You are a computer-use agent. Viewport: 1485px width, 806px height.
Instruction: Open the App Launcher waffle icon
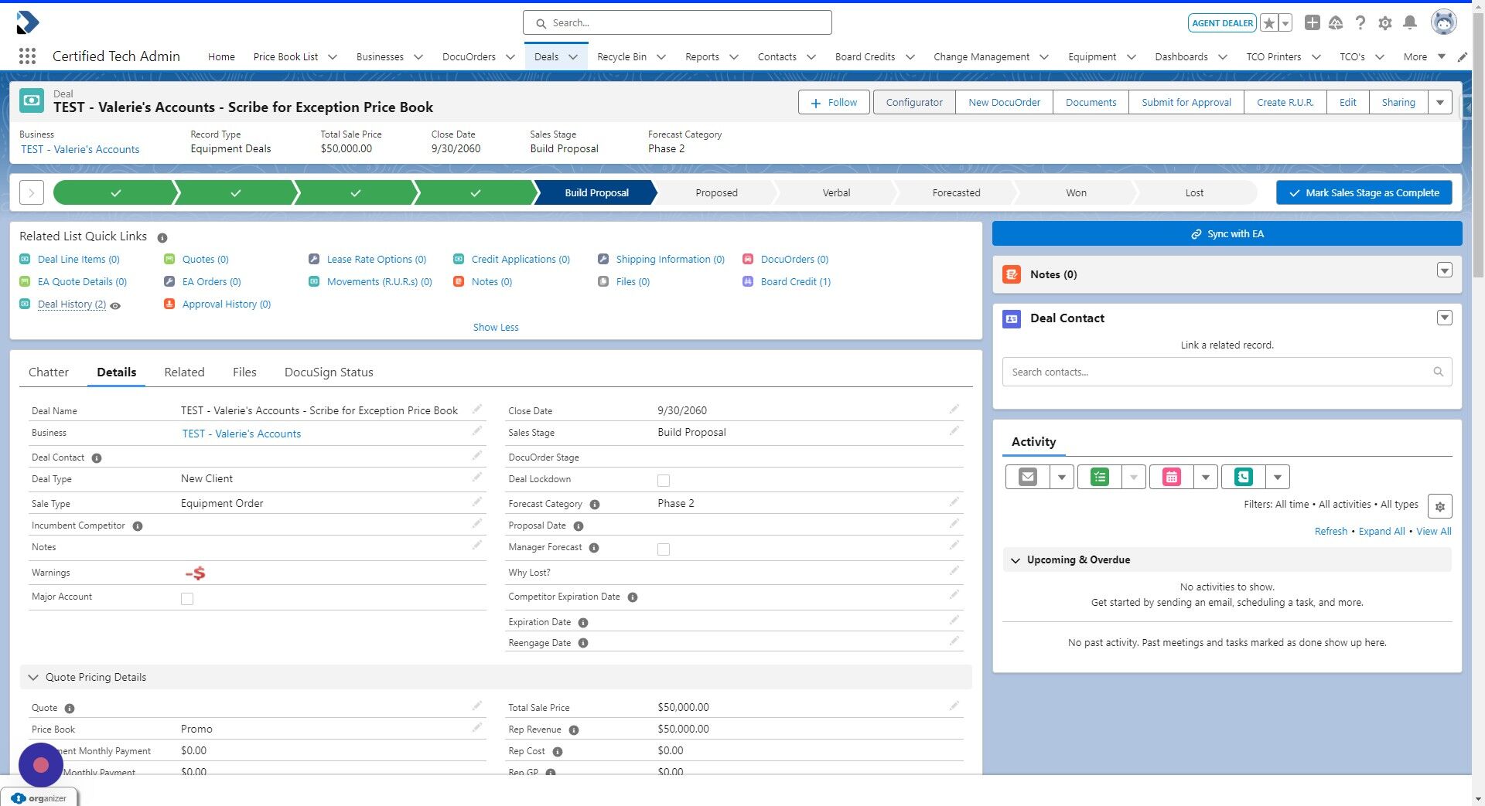27,56
